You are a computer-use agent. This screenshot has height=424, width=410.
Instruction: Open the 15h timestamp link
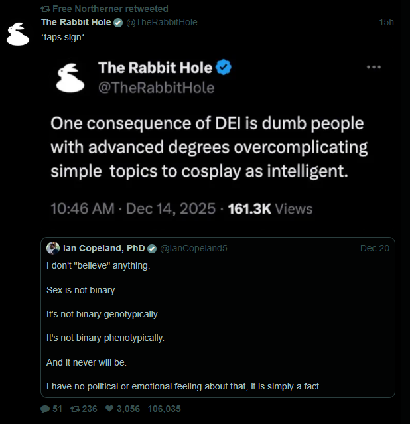pos(386,23)
